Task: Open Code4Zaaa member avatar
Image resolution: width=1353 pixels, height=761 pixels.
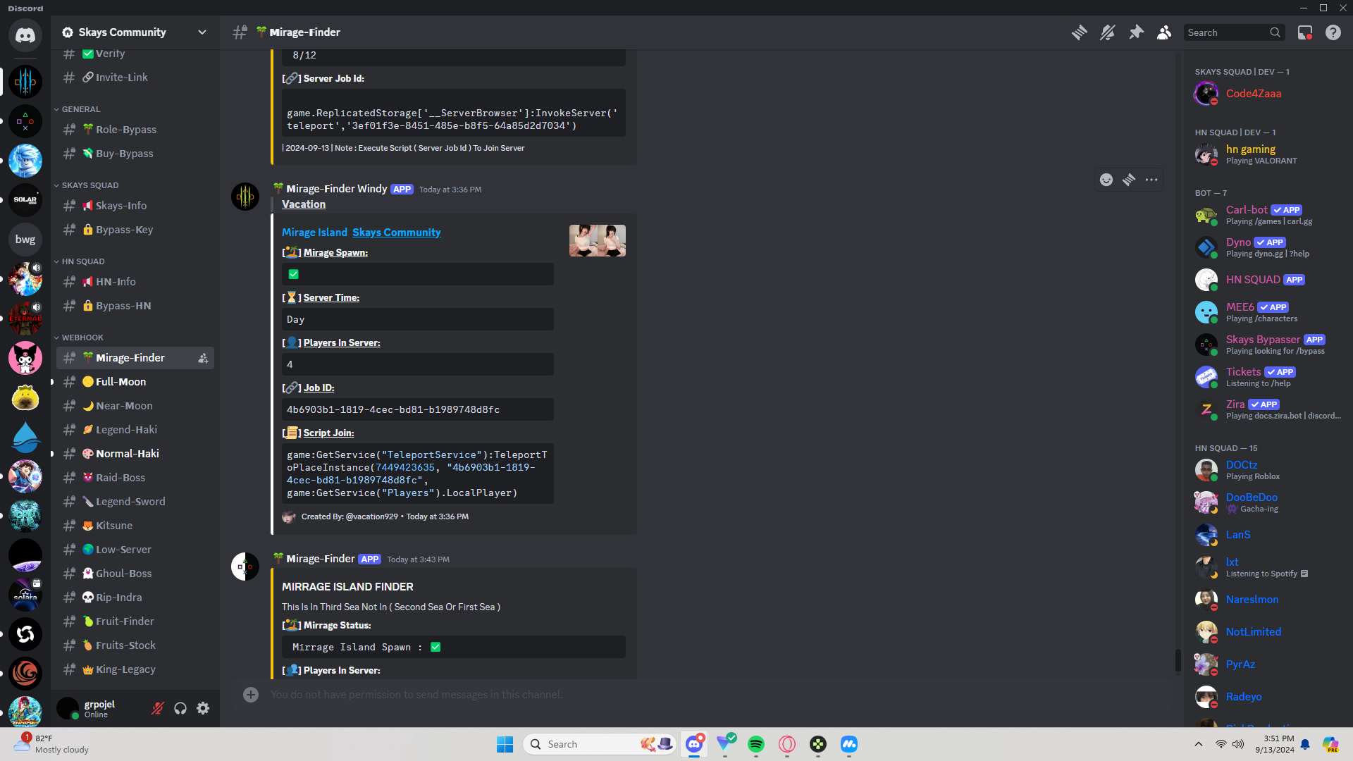Action: (1206, 93)
